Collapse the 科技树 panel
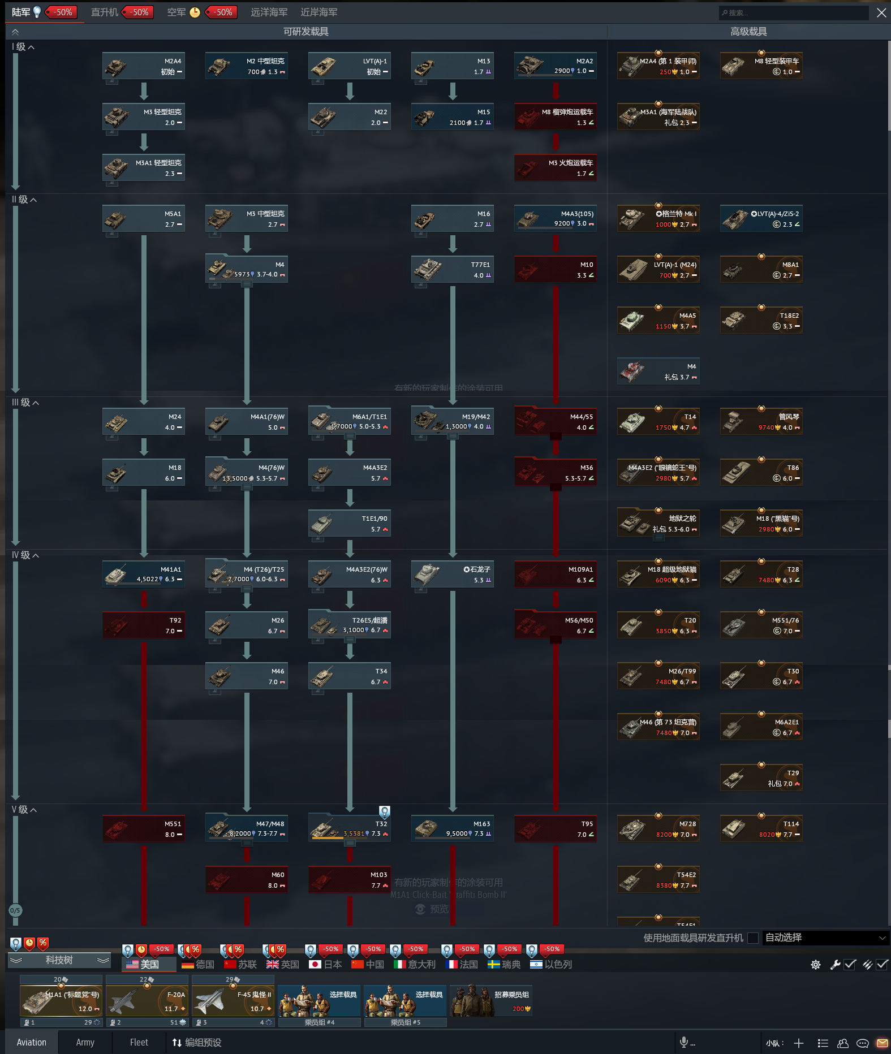Viewport: 891px width, 1054px height. (x=59, y=960)
